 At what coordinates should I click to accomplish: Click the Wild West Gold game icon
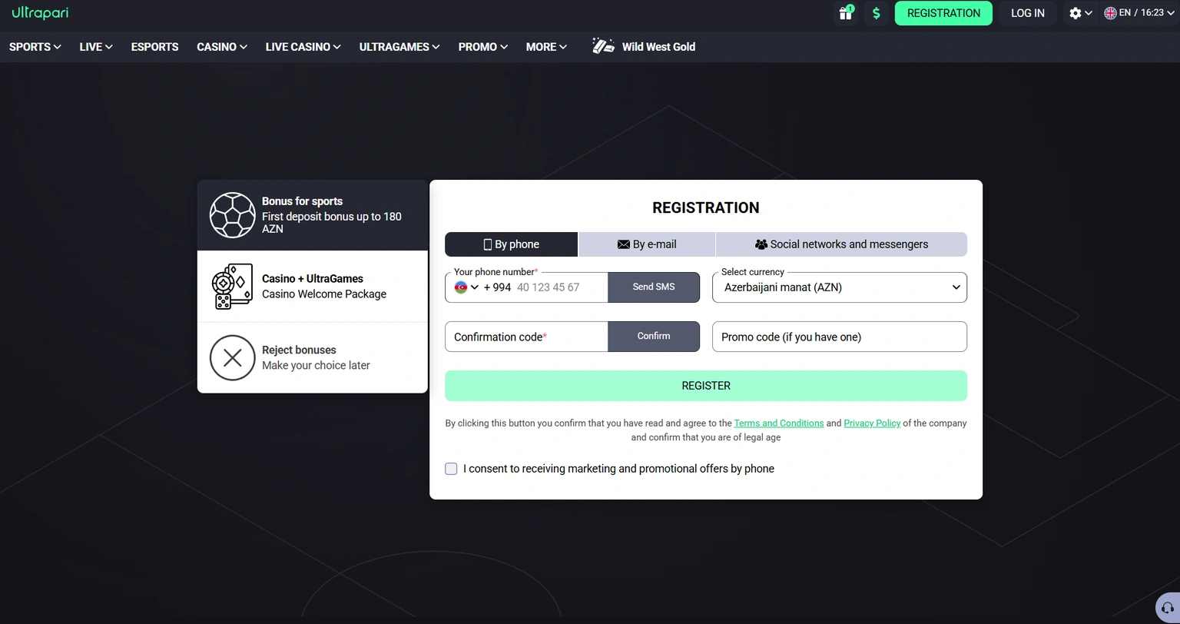603,46
